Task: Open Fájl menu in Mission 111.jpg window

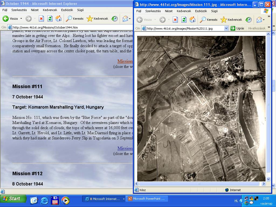Action: pyautogui.click(x=139, y=11)
